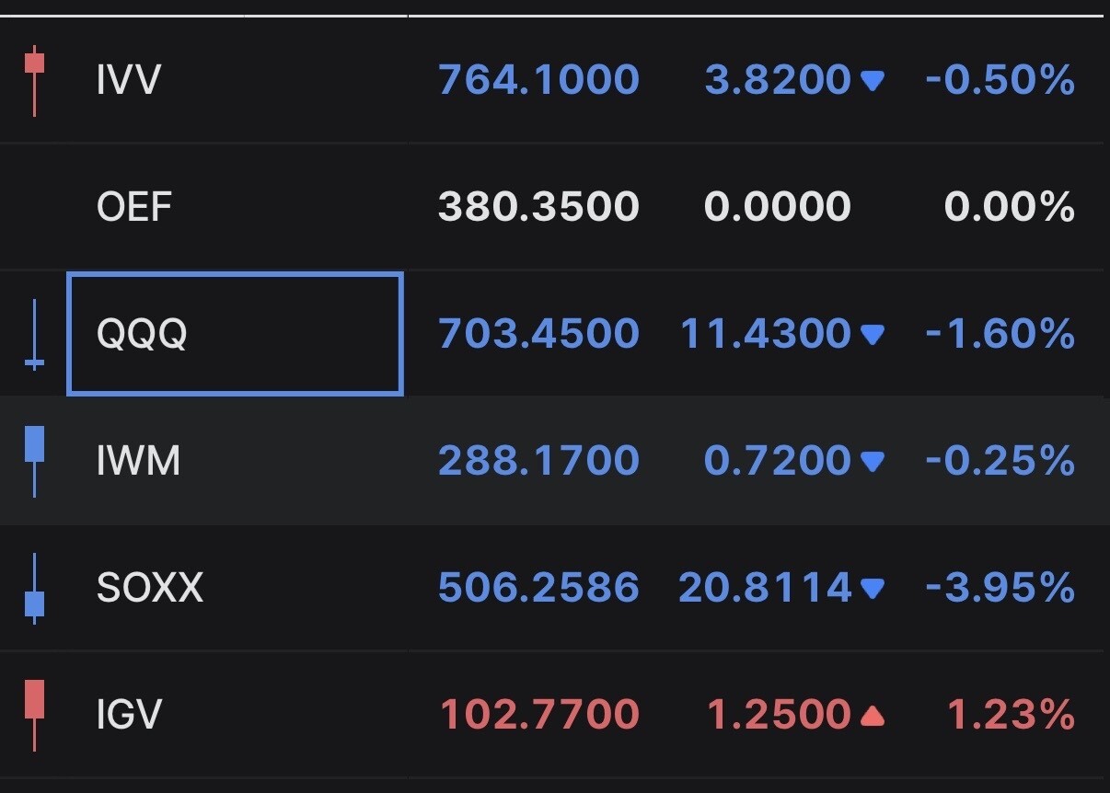Viewport: 1110px width, 793px height.
Task: Select the QQQ ticker symbol cell
Action: pyautogui.click(x=235, y=333)
